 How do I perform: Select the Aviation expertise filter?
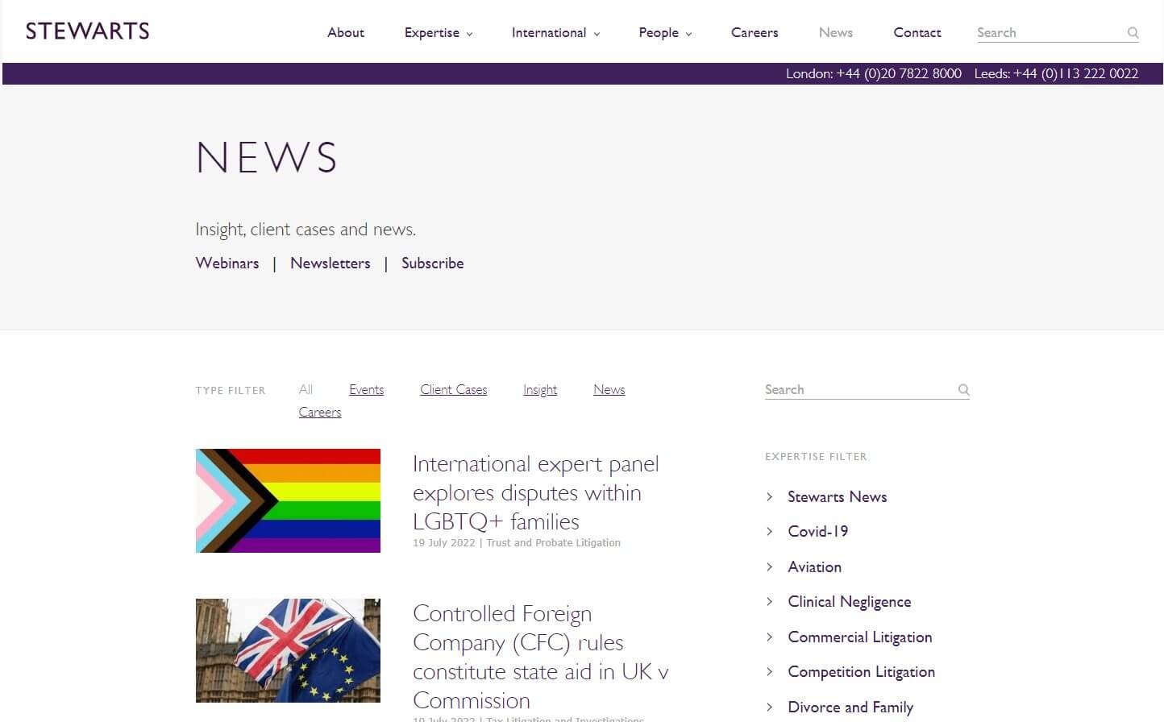coord(815,567)
